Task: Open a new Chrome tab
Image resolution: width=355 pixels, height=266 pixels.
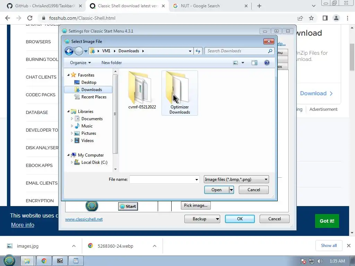Action: coord(259,6)
